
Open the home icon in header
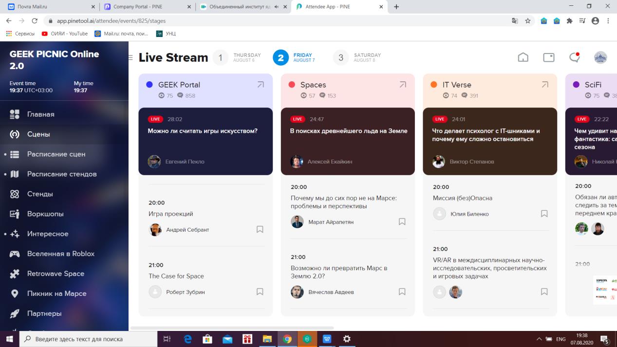click(x=523, y=57)
